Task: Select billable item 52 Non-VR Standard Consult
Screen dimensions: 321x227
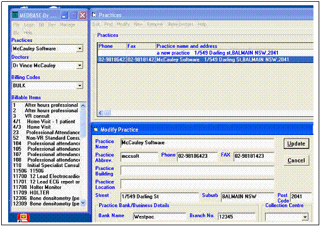Action: [46, 138]
